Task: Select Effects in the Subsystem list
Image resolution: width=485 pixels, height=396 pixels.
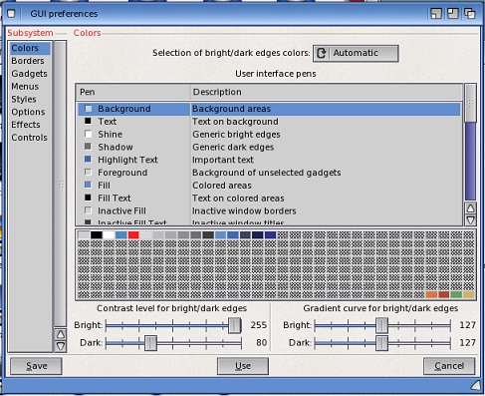Action: (30, 125)
